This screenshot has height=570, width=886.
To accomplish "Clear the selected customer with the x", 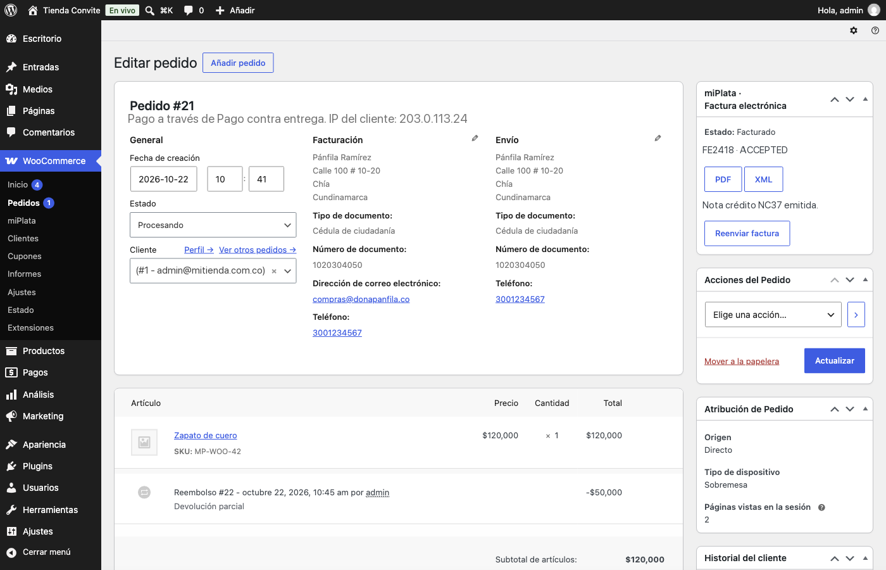I will click(274, 271).
